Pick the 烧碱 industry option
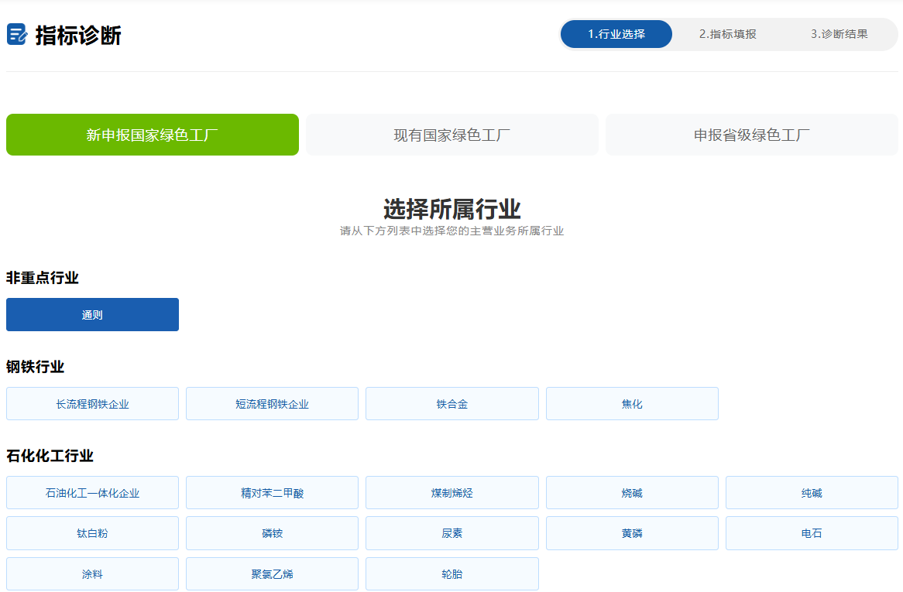This screenshot has height=592, width=903. tap(632, 493)
